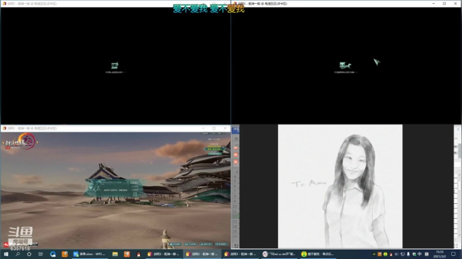
Task: Open taskbar search magnifier
Action: [18, 254]
